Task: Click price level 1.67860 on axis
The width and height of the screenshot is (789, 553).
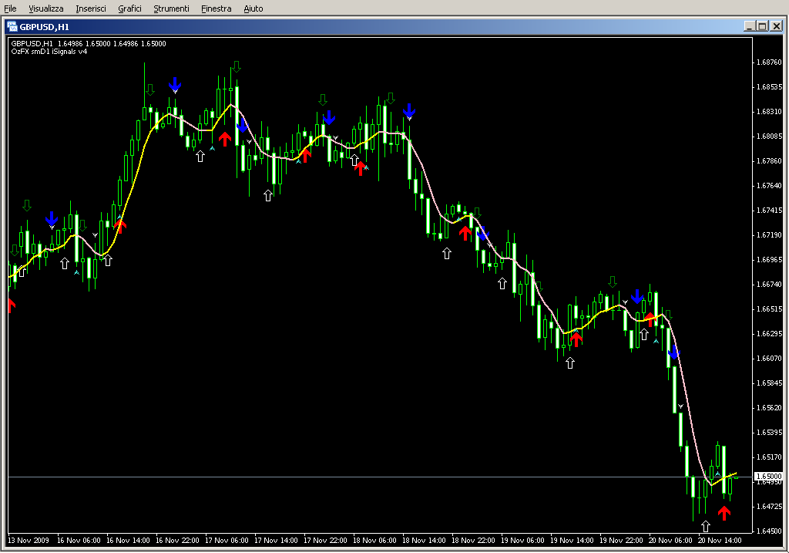Action: (769, 161)
